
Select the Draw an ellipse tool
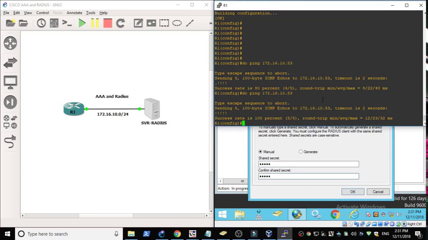(x=177, y=23)
